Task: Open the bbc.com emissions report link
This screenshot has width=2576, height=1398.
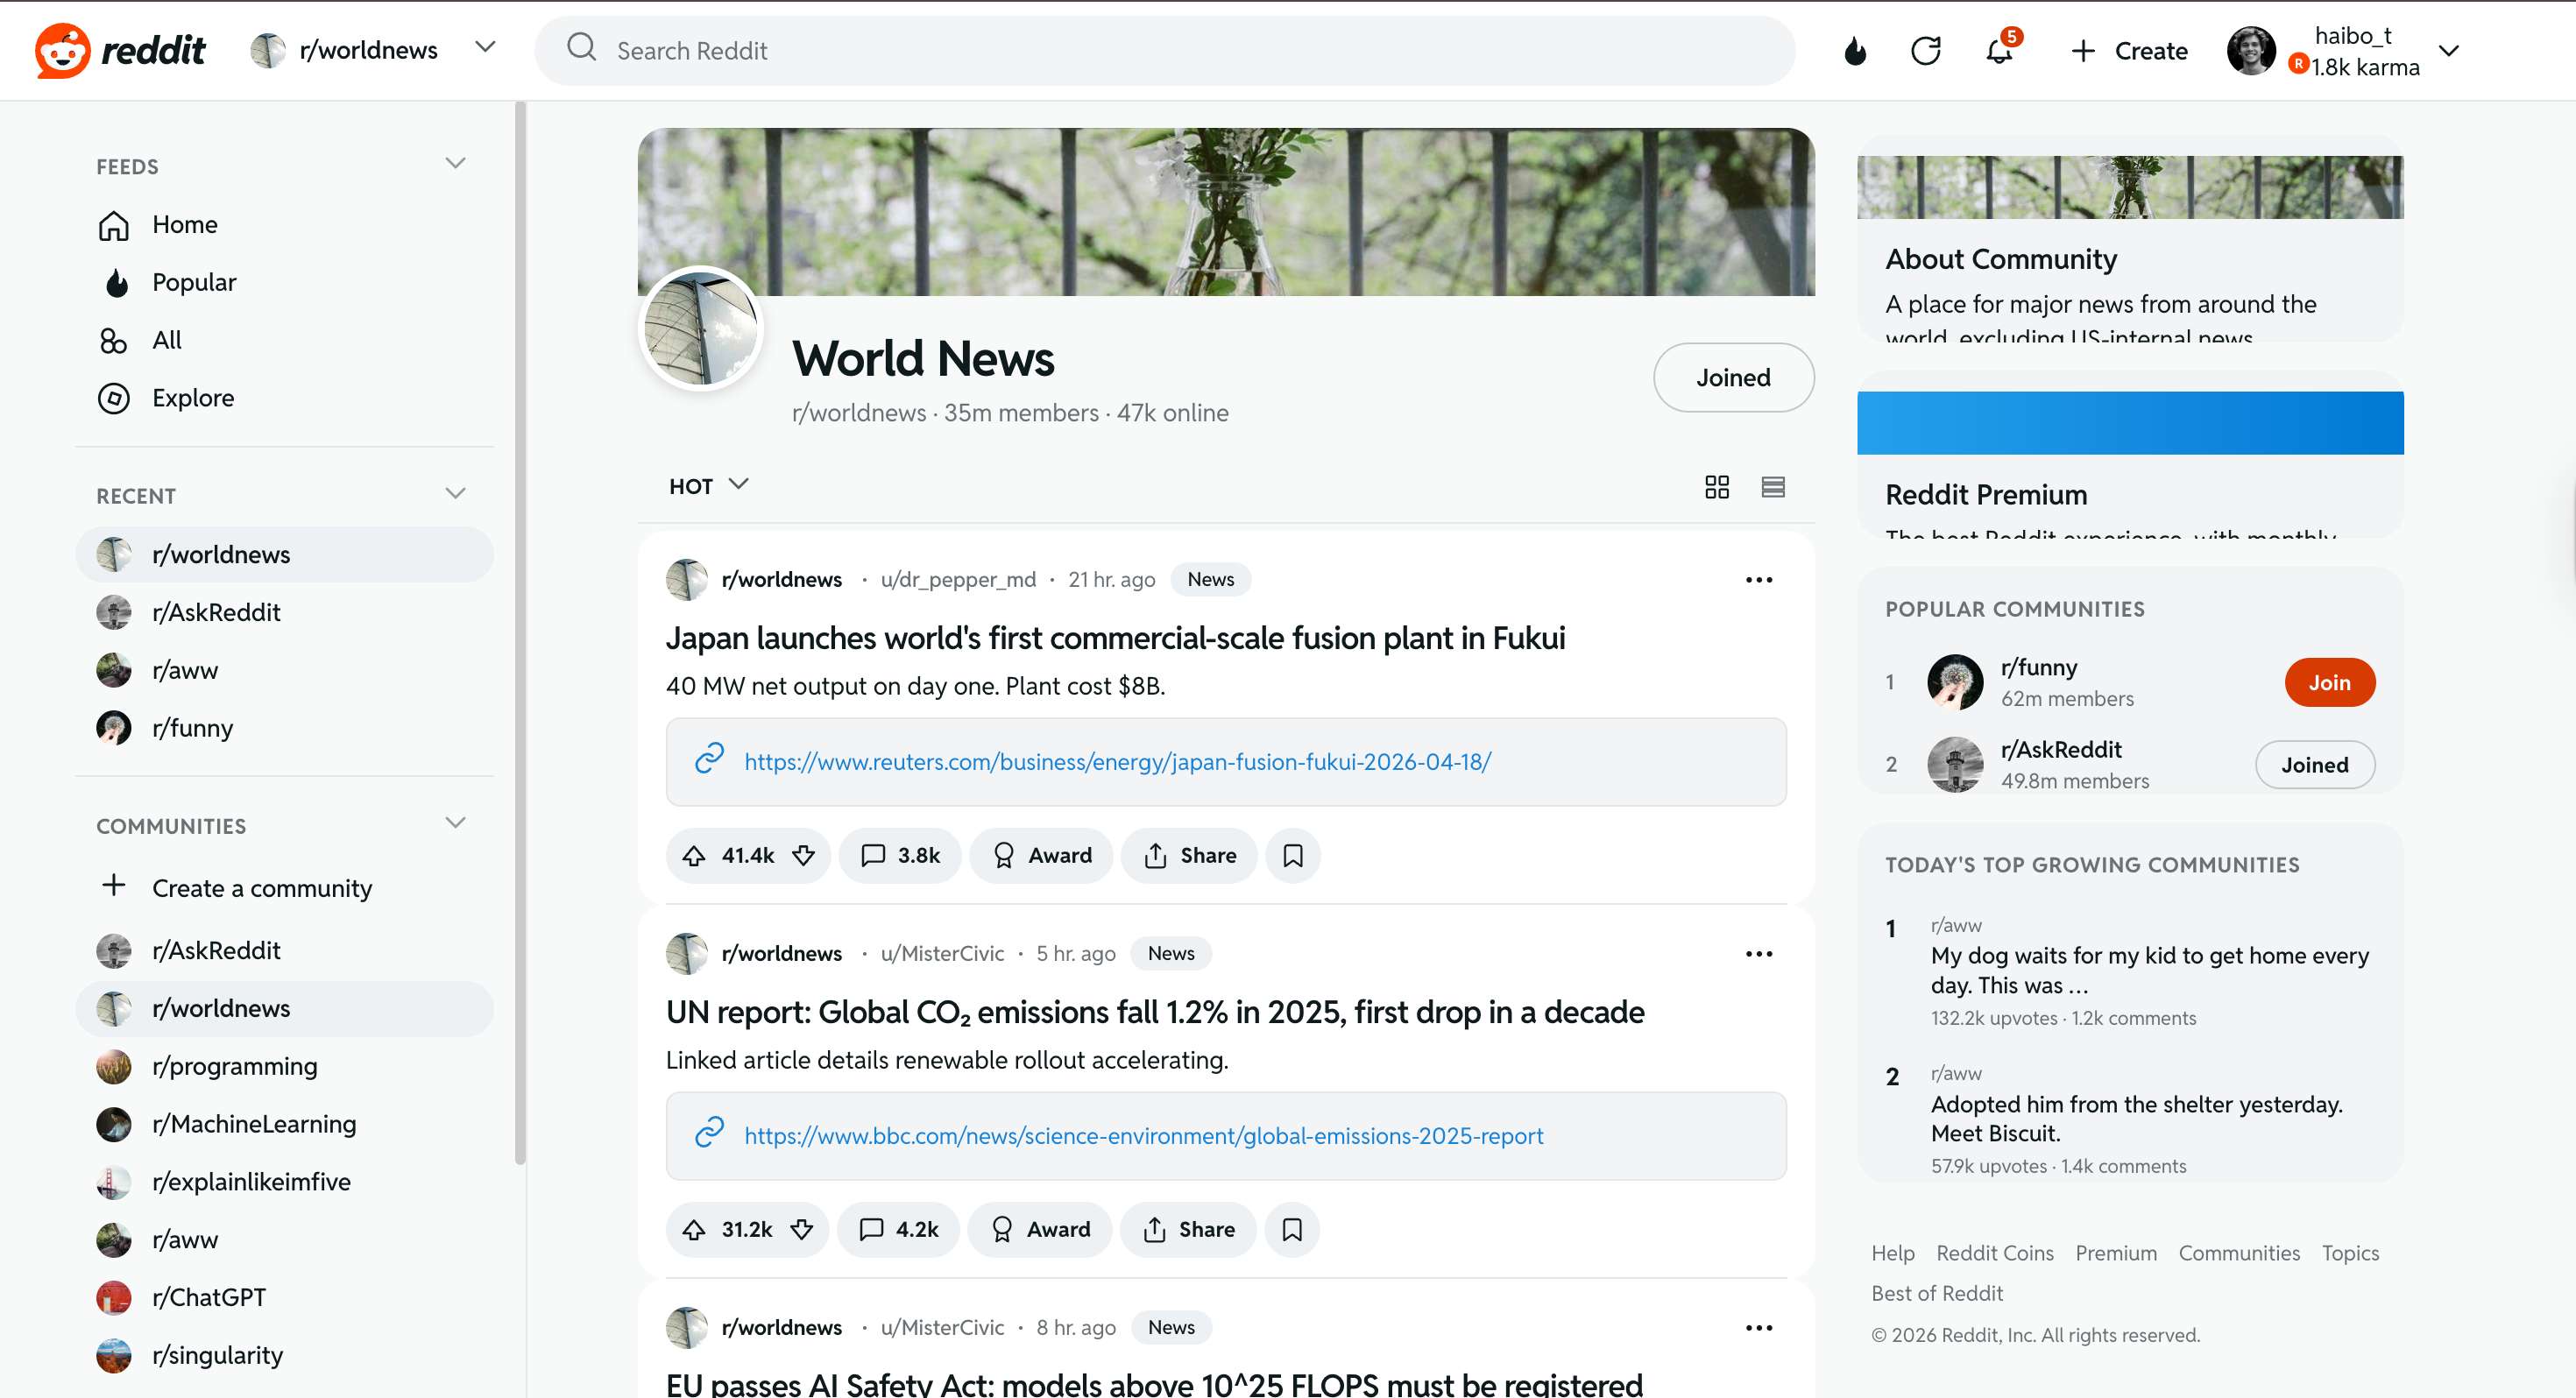Action: [1143, 1136]
